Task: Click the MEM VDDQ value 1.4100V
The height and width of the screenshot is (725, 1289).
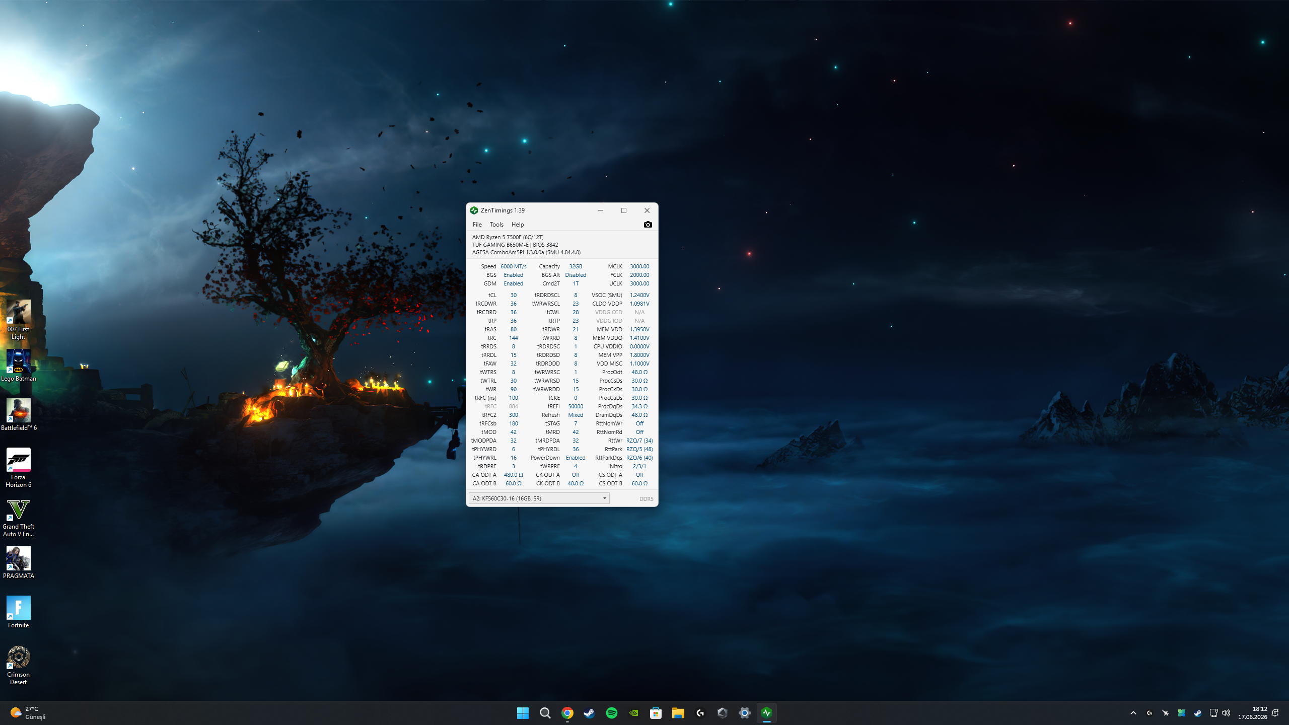Action: [x=639, y=338]
